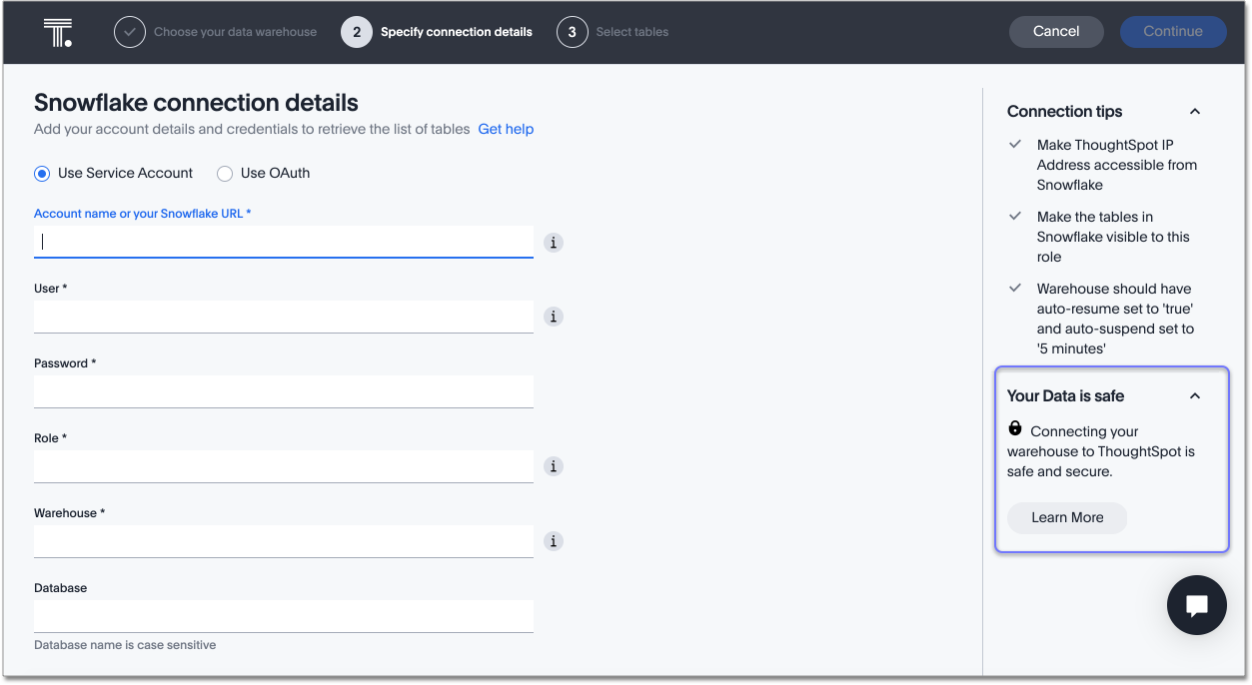Screen dimensions: 1252x685
Task: Click the info icon next to Role field
Action: click(553, 466)
